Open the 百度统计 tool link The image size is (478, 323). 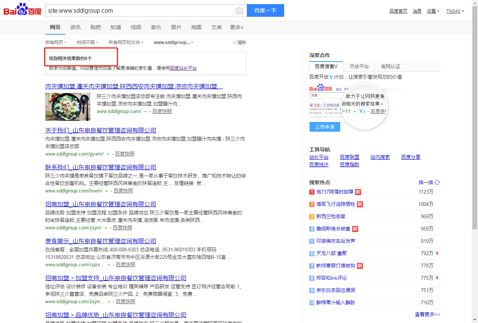click(319, 164)
